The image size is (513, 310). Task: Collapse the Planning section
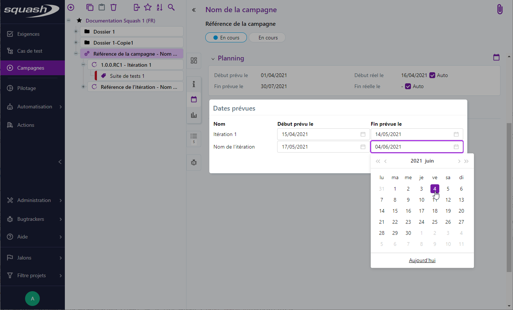click(213, 58)
